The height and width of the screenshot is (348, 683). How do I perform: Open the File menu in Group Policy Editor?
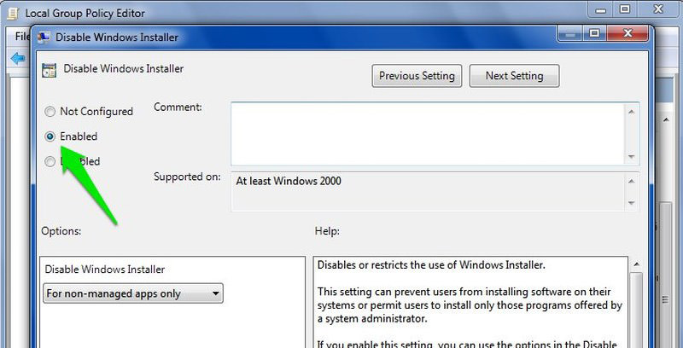click(x=22, y=36)
